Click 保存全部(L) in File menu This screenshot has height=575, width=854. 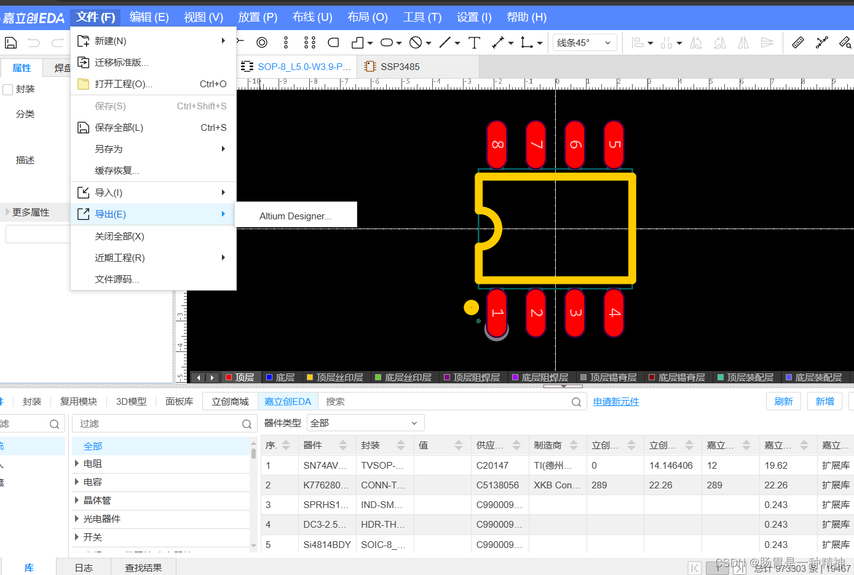pyautogui.click(x=153, y=128)
